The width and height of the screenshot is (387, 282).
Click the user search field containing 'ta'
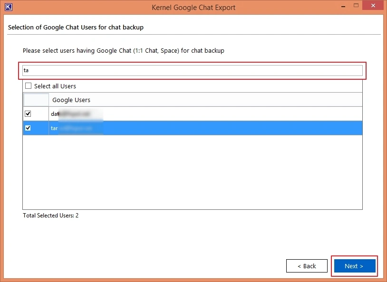tap(192, 70)
